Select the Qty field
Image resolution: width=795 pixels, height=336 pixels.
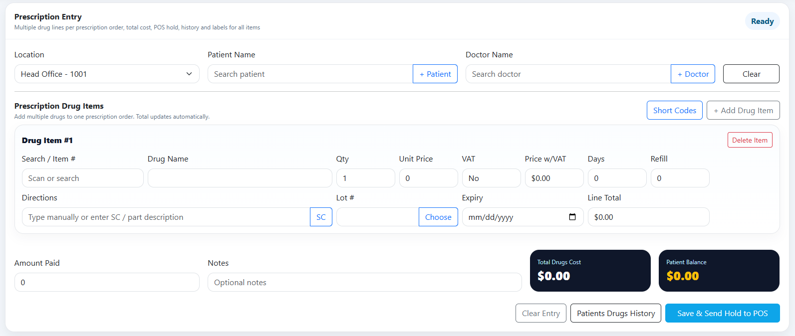click(366, 178)
